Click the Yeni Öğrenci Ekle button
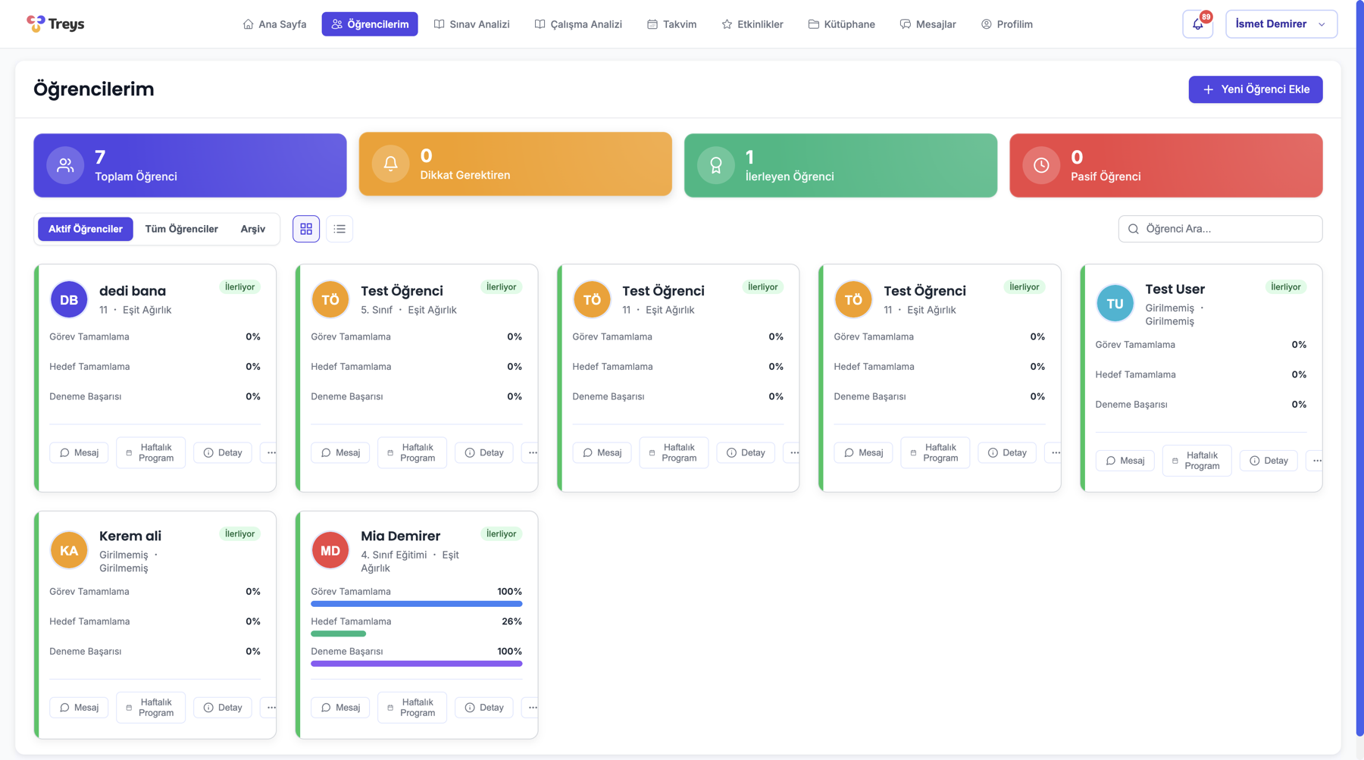 [x=1255, y=89]
